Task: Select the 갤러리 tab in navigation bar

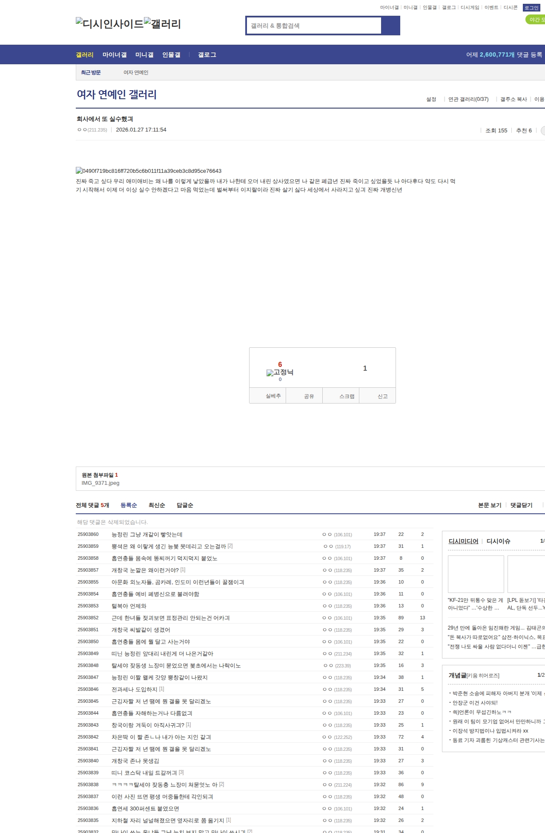Action: [x=85, y=55]
